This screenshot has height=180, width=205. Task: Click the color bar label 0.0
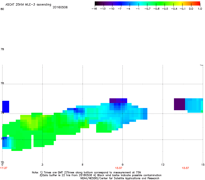191,9
